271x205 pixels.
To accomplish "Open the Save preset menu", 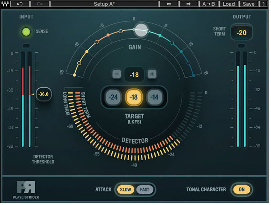I will [x=249, y=4].
